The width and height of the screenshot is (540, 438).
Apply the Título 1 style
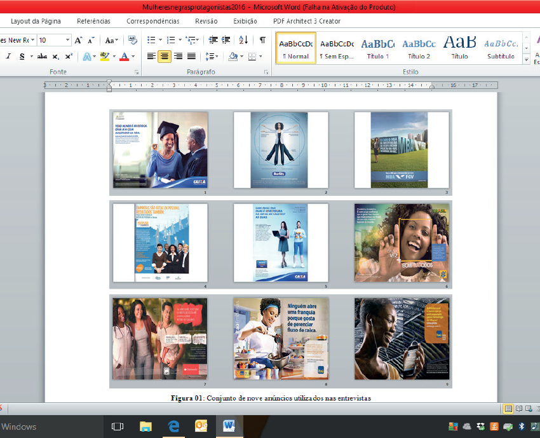click(x=378, y=48)
